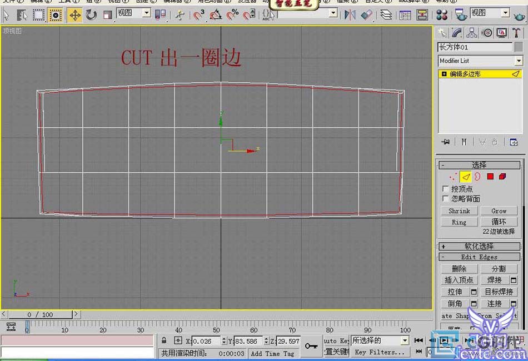Open the Curve Editor icon

[405, 15]
